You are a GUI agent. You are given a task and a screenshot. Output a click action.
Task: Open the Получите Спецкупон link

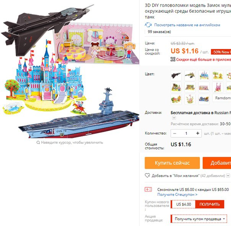(x=177, y=195)
